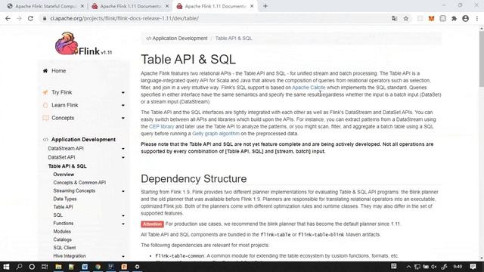Expand the Streaming Concepts submenu arrow
This screenshot has width=484, height=272.
pos(123,191)
